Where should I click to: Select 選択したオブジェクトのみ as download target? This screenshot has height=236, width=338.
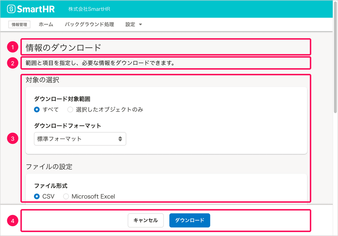tap(70, 110)
